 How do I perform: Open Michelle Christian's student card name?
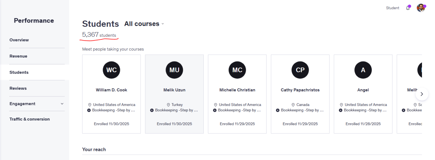(237, 90)
